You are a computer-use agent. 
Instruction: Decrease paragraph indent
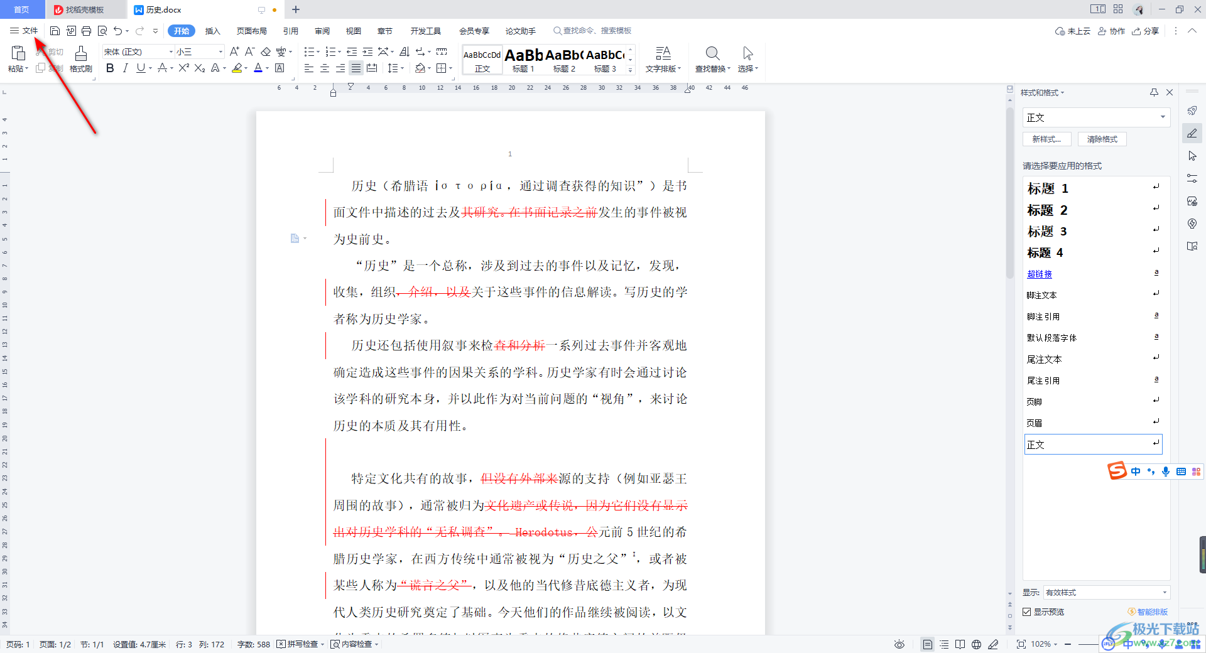point(352,51)
